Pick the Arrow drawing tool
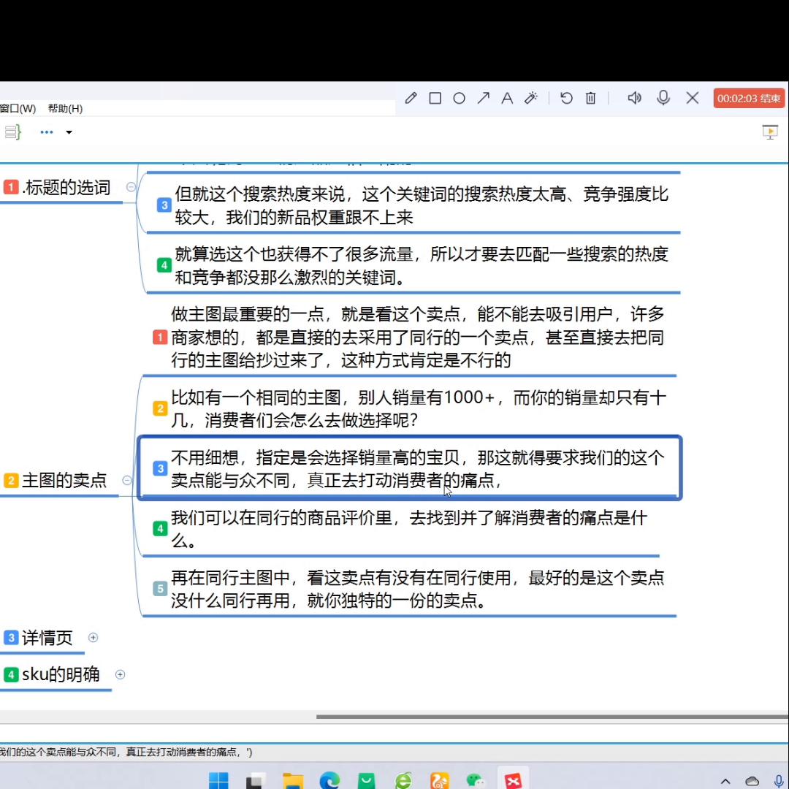 click(483, 97)
